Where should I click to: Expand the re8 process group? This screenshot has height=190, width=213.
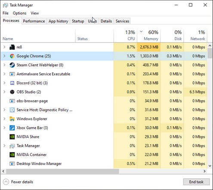[x=4, y=47]
